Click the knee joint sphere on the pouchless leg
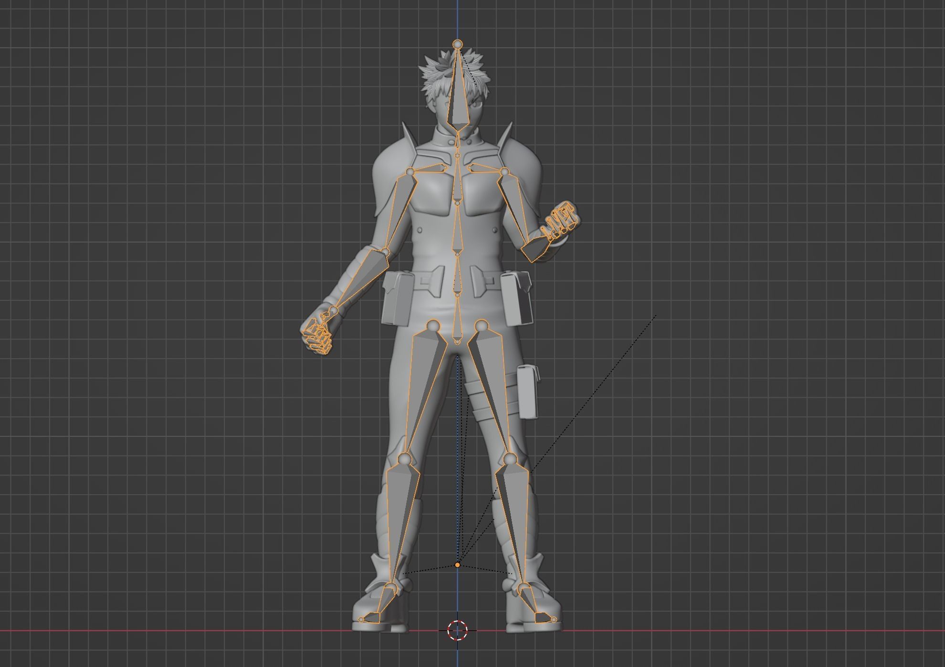Image resolution: width=945 pixels, height=667 pixels. (405, 459)
